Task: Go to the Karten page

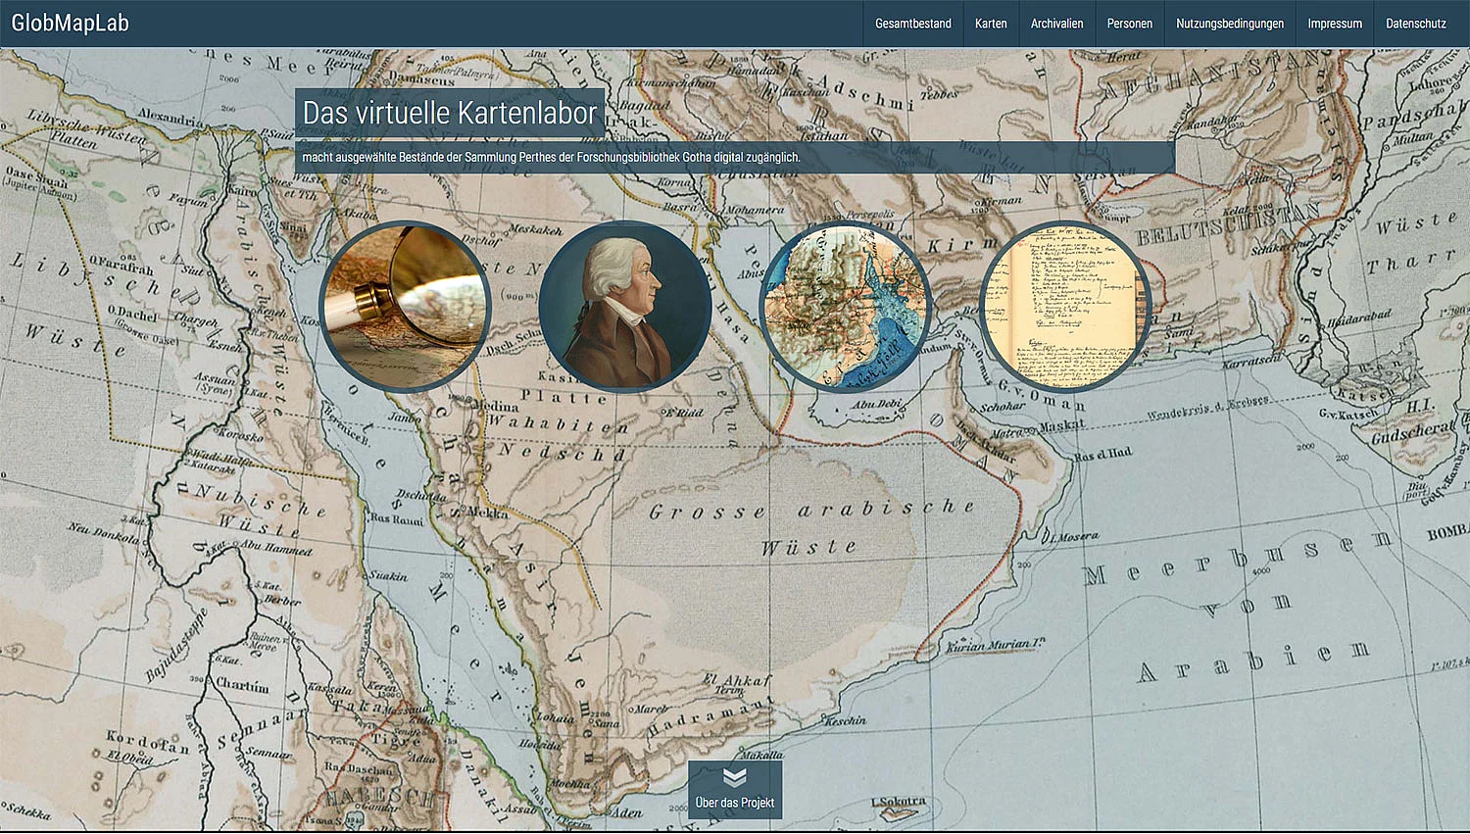Action: [x=991, y=24]
